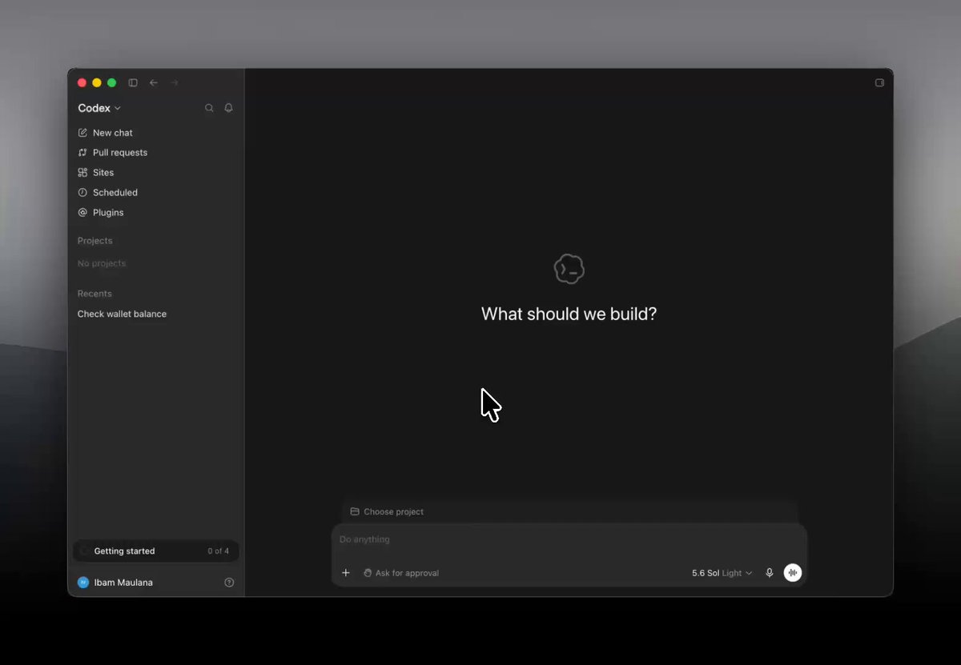Viewport: 961px width, 665px height.
Task: Start a New chat
Action: coord(155,133)
